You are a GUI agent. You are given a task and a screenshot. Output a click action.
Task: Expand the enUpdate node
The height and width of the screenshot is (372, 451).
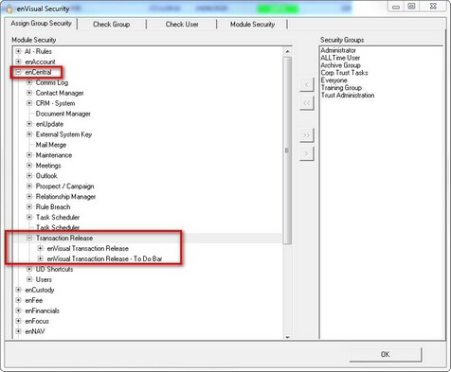pyautogui.click(x=29, y=124)
